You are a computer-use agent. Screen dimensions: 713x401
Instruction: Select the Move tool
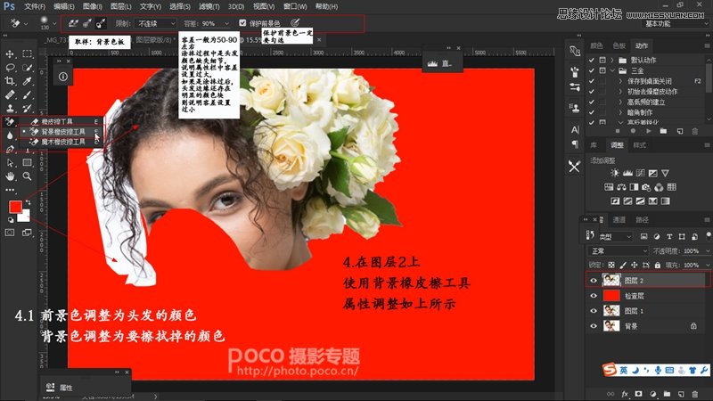tap(10, 54)
